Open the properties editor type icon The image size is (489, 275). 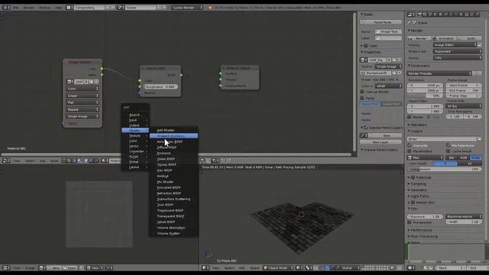[x=411, y=15]
